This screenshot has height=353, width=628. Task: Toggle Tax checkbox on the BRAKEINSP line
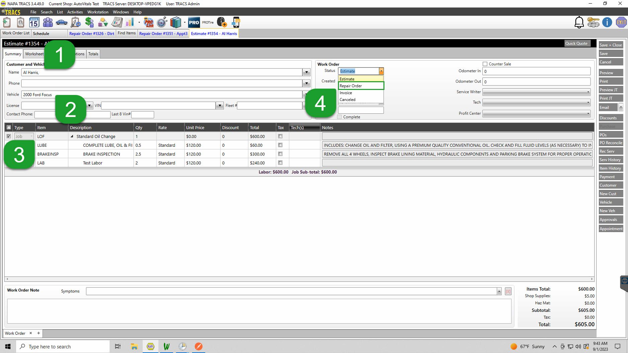(280, 154)
